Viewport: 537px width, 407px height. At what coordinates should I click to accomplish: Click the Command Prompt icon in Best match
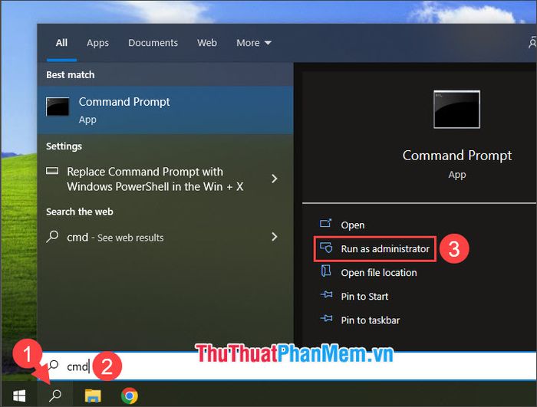58,107
